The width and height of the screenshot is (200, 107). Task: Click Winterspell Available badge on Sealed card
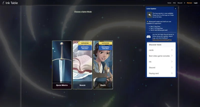(x=85, y=48)
